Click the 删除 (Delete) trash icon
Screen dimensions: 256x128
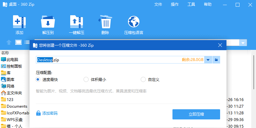[x=105, y=22]
